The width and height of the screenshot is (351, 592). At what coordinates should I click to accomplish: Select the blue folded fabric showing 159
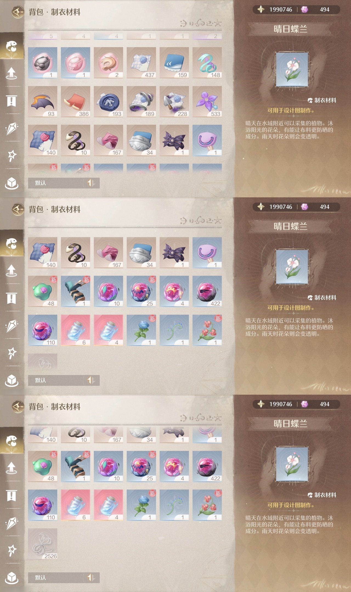click(174, 62)
